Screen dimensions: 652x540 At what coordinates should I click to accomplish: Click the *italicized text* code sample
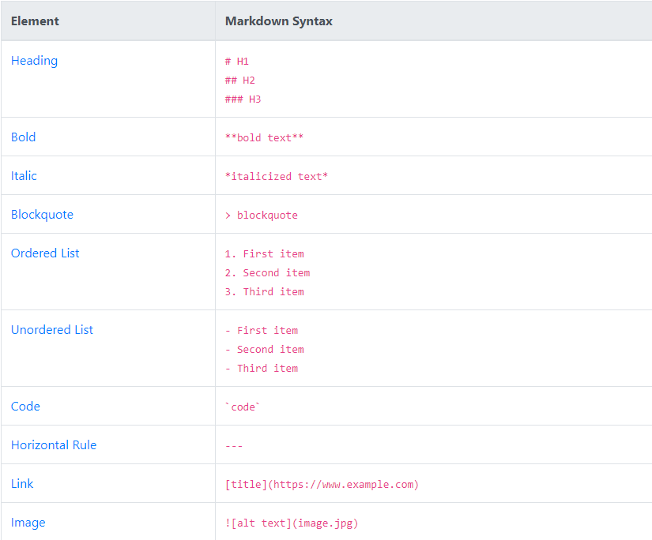[277, 177]
